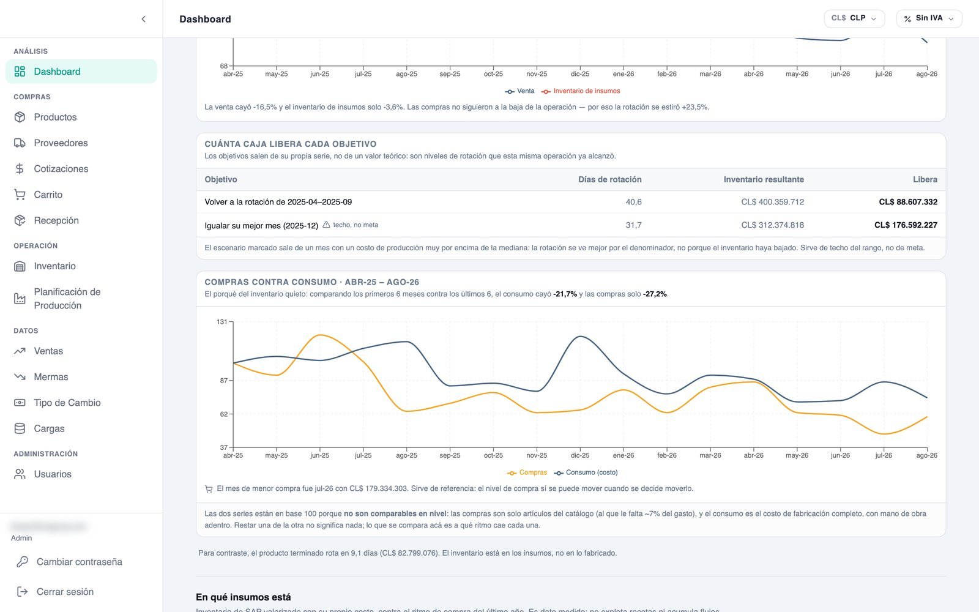
Task: Toggle the Consumo (costo) legend entry
Action: pyautogui.click(x=586, y=472)
